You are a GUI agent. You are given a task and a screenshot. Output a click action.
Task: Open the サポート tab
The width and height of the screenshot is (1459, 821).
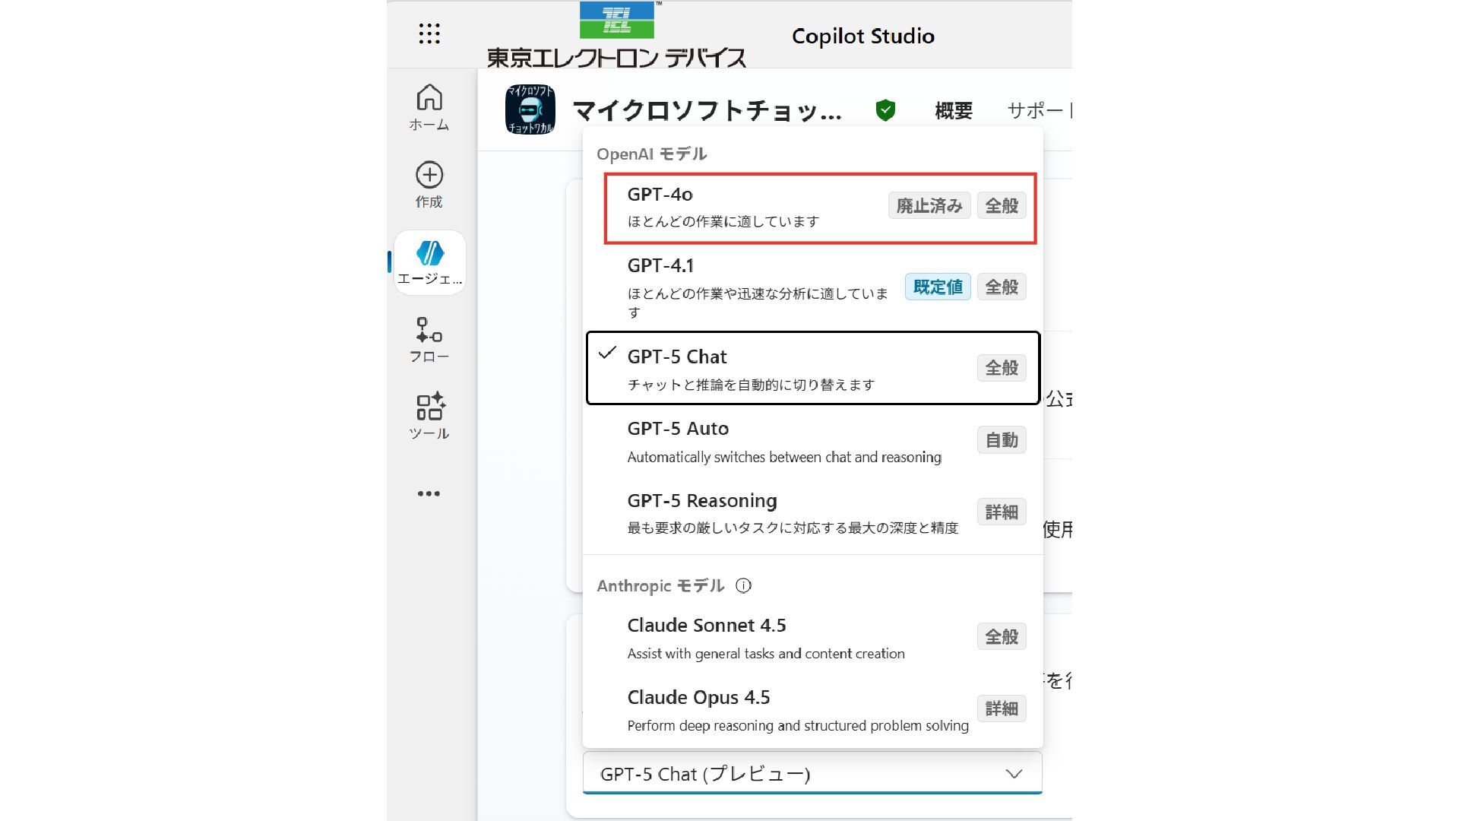click(x=1037, y=111)
